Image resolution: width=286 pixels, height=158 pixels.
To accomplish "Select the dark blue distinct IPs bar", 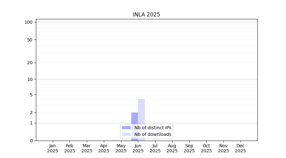I will click(x=135, y=126).
